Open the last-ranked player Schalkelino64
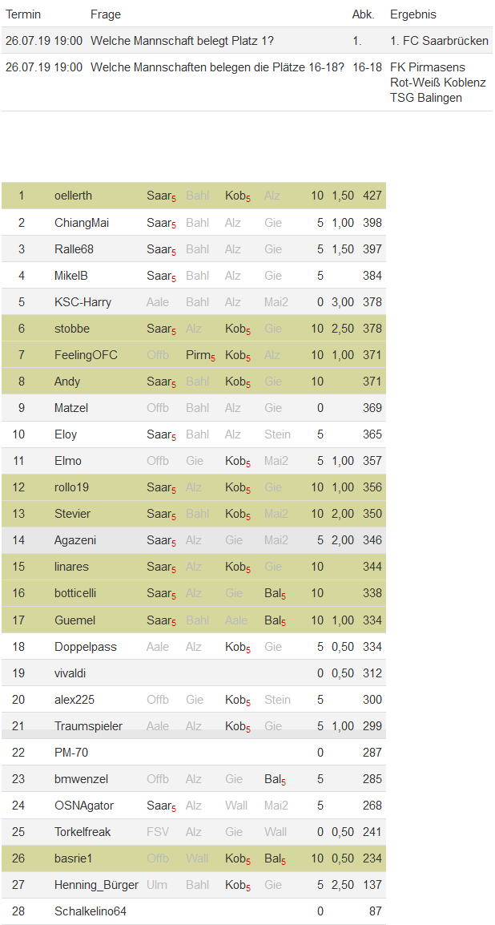495x925 pixels. coord(90,911)
